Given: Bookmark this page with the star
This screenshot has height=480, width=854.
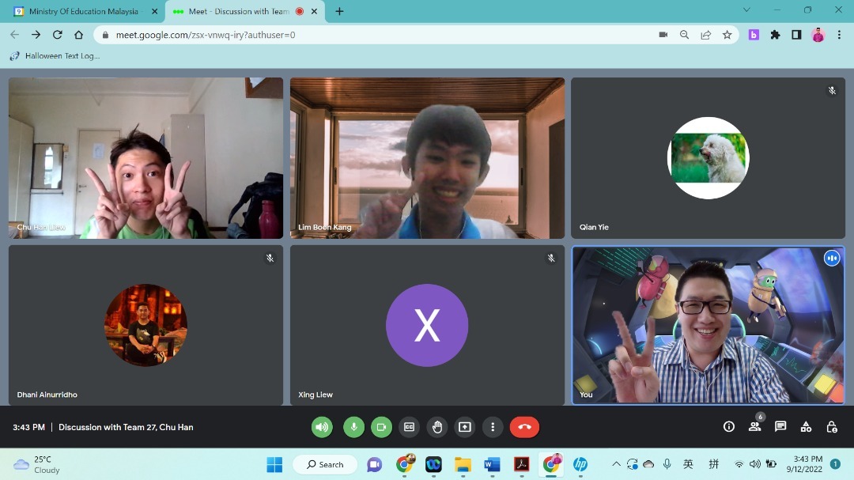Looking at the screenshot, I should (x=727, y=35).
